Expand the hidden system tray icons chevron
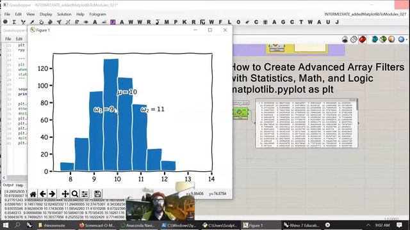 tap(368, 225)
